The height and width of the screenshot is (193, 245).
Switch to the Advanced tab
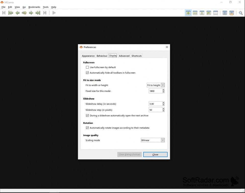coord(124,56)
